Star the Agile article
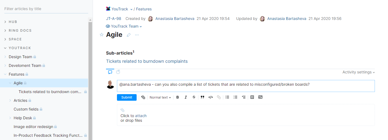Image resolution: width=388 pixels, height=140 pixels. [x=102, y=35]
